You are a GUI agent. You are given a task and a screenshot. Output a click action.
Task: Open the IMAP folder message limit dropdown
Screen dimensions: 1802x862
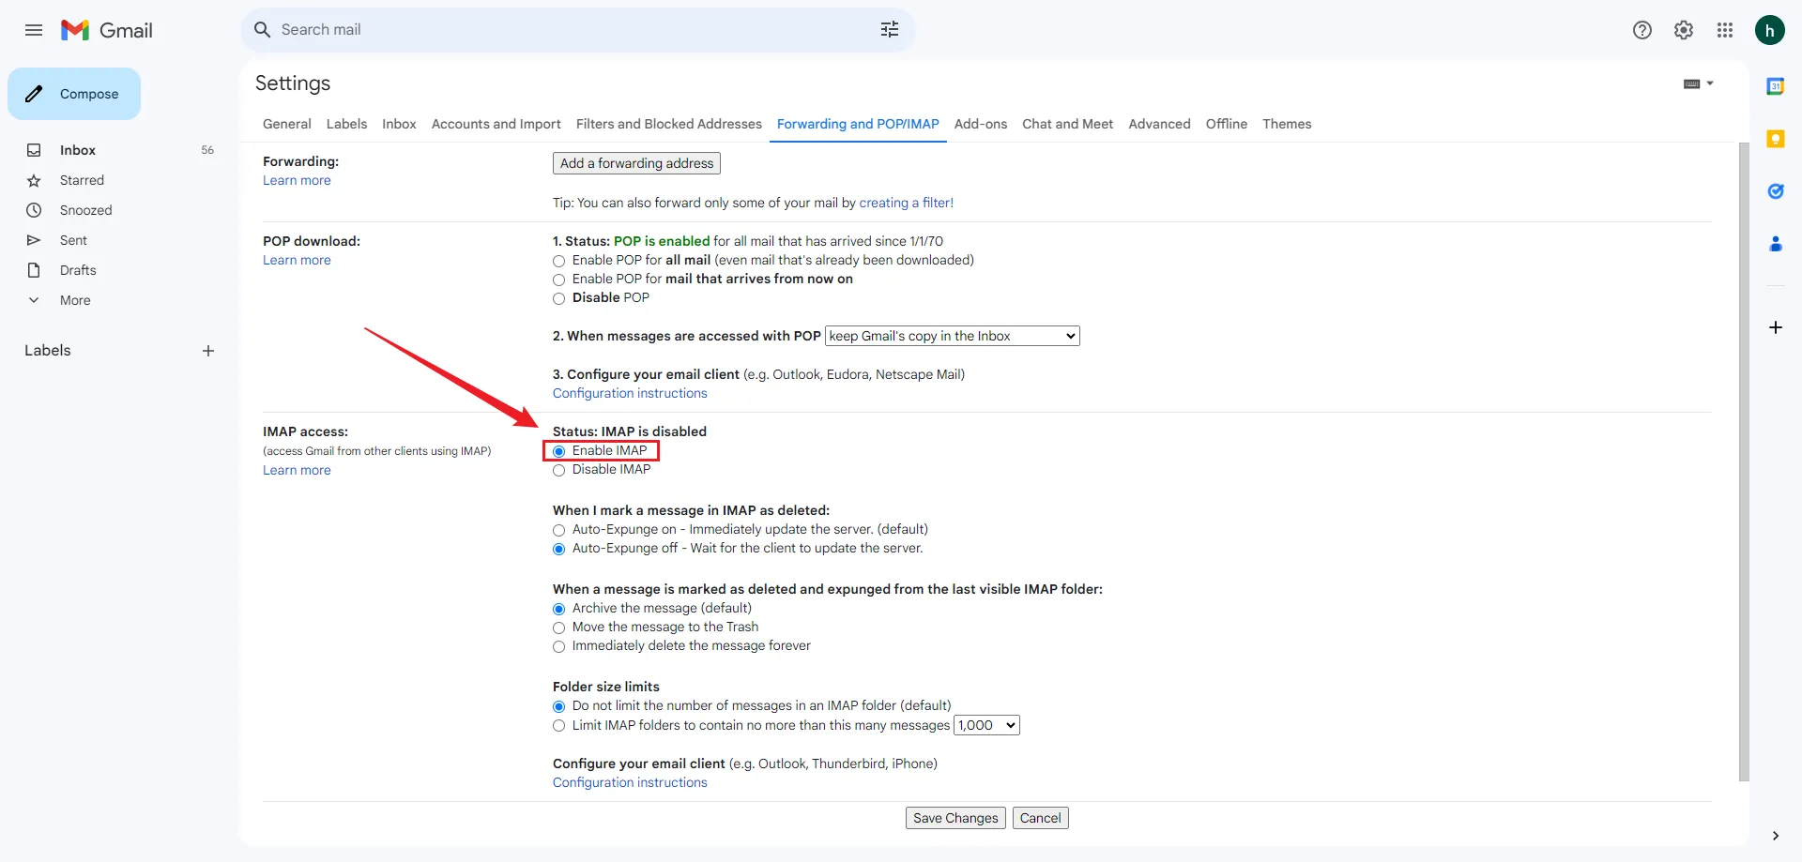point(986,725)
